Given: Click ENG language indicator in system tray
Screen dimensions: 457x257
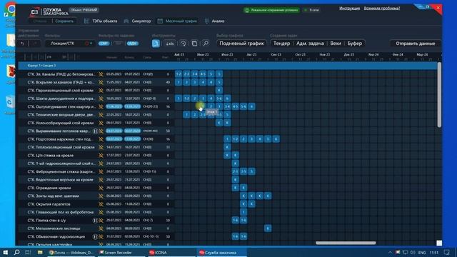Looking at the screenshot, I should tap(422, 252).
